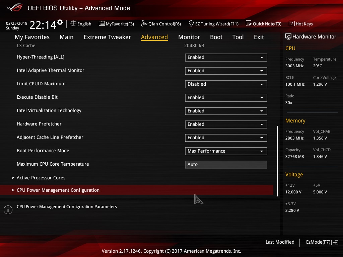343x257 pixels.
Task: Switch to EzMode(F7)
Action: click(x=322, y=242)
